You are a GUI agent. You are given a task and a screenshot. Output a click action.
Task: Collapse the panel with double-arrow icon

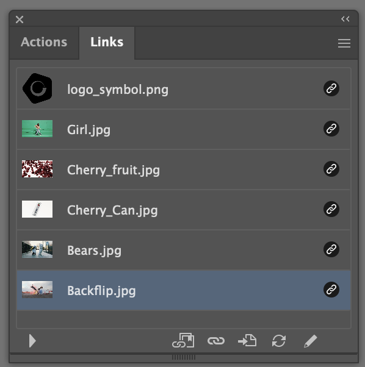[x=345, y=19]
